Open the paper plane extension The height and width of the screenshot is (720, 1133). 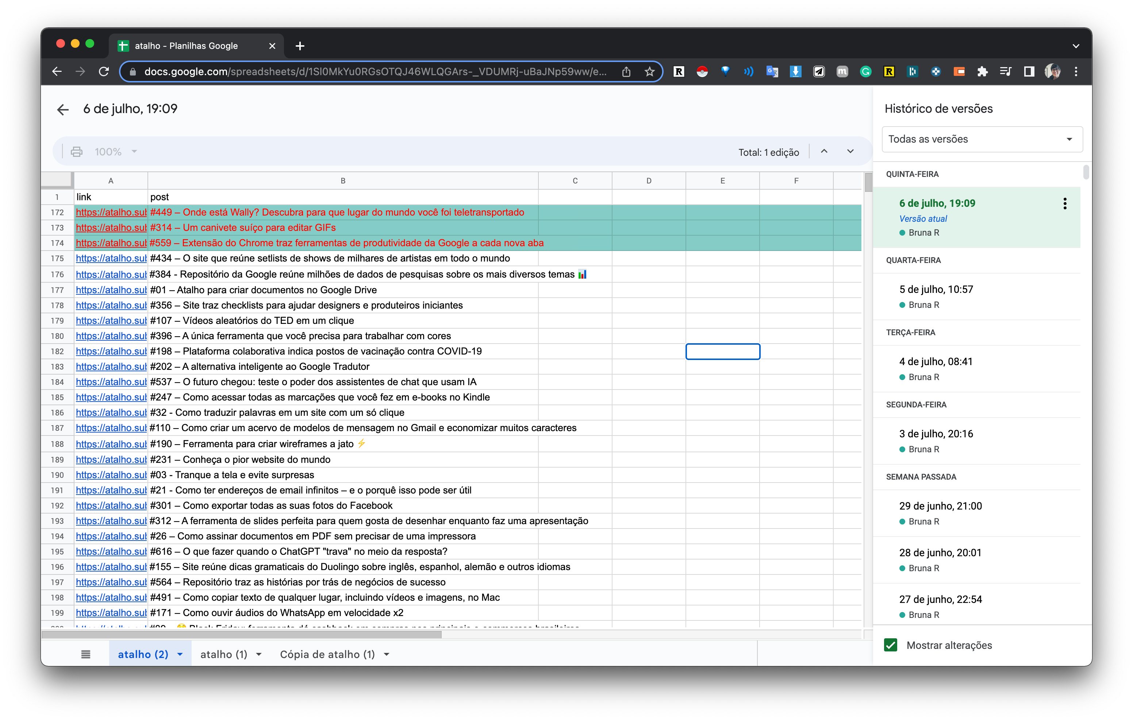(819, 71)
